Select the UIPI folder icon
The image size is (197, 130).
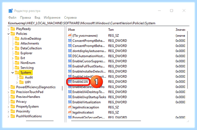point(21,82)
